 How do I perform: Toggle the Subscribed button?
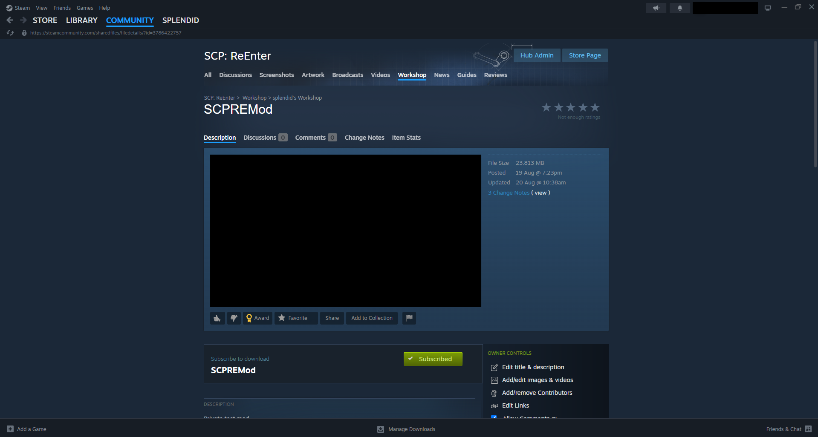433,359
